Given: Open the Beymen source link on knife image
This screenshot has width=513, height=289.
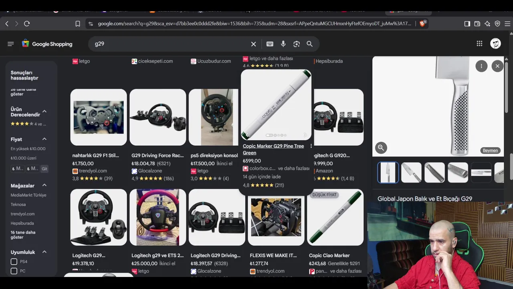Looking at the screenshot, I should [x=490, y=151].
